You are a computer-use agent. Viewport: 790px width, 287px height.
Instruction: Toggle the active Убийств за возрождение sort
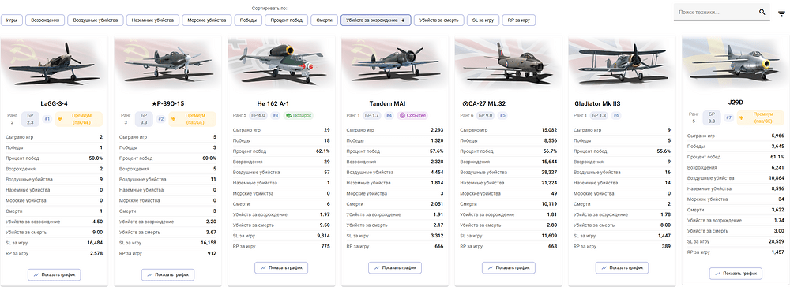(376, 20)
